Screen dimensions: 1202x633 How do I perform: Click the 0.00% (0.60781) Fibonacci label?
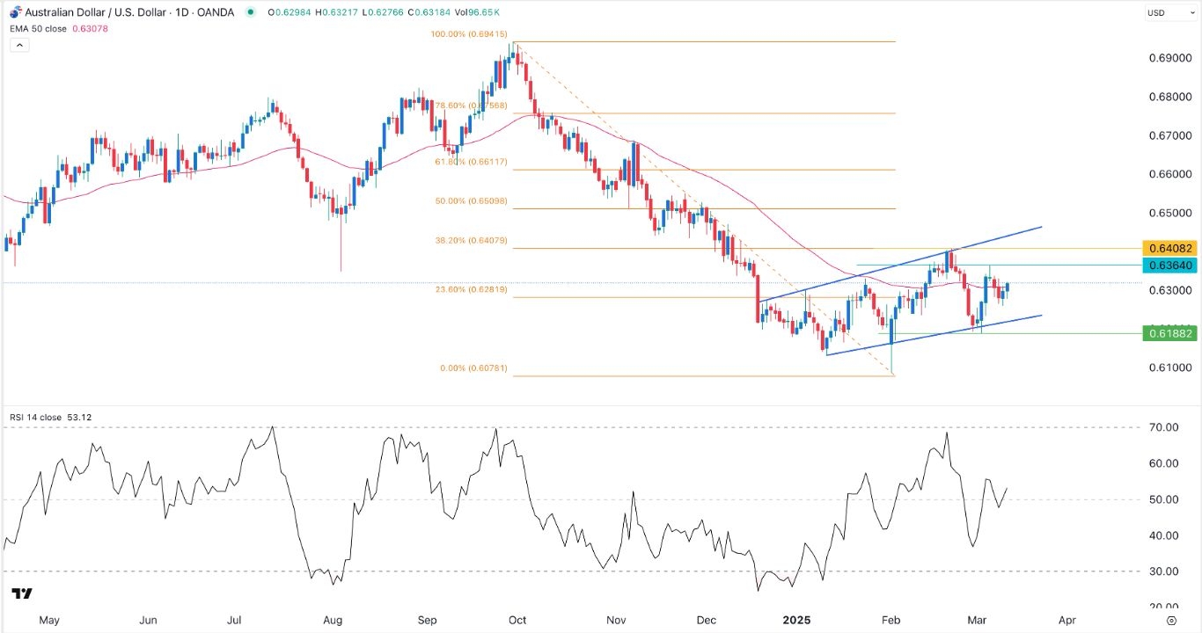click(x=472, y=368)
